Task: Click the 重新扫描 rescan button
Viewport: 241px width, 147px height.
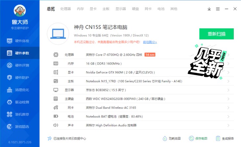Action: [x=217, y=34]
